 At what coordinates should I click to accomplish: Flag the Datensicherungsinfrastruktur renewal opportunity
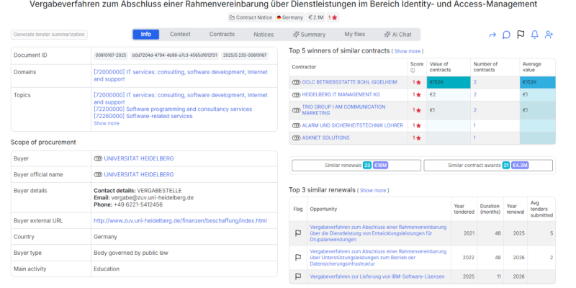(298, 258)
